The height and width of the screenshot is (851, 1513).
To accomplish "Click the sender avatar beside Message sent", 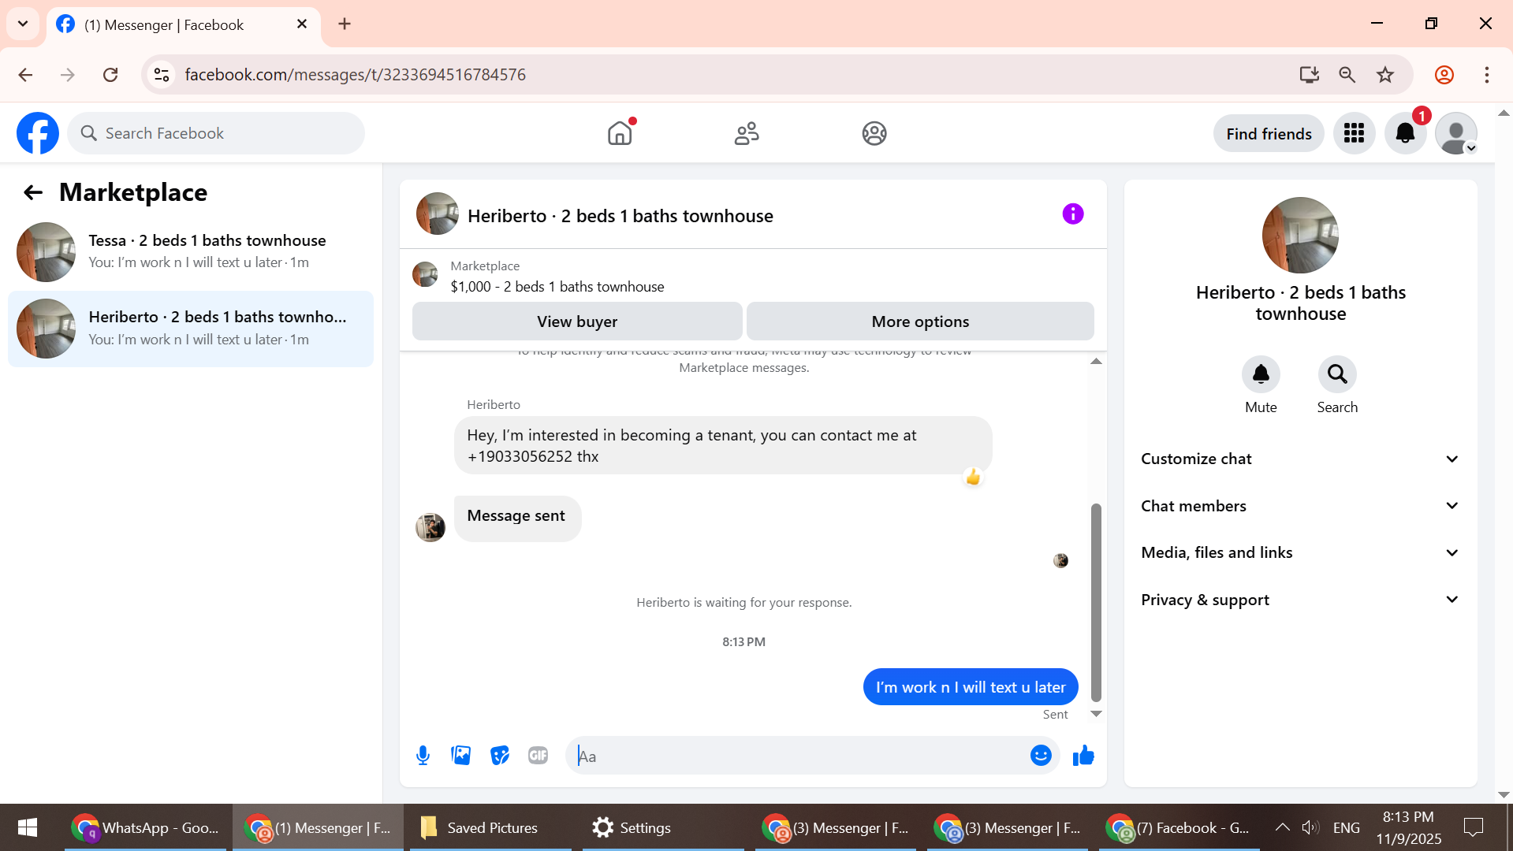I will click(430, 527).
